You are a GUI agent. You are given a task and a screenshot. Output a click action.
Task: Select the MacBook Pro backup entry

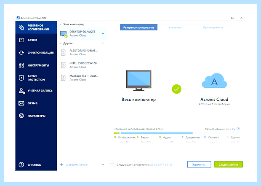point(83,78)
